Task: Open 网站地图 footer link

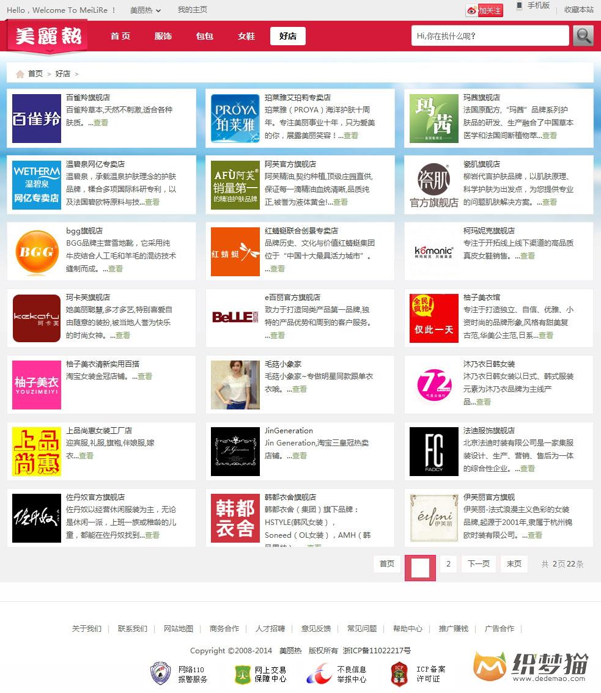Action: pyautogui.click(x=179, y=628)
